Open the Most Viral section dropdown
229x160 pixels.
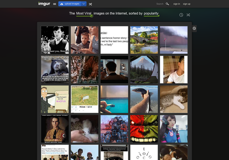[84, 14]
